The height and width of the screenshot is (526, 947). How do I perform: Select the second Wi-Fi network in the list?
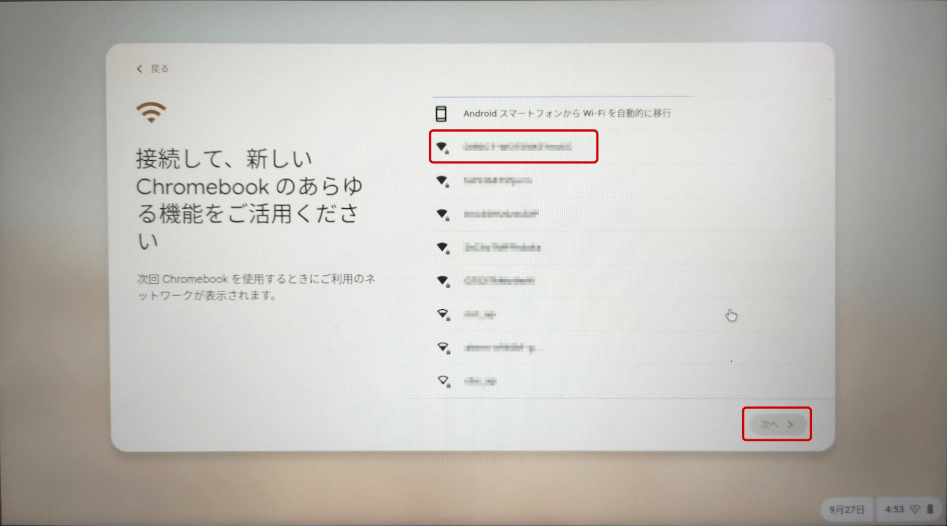pos(498,181)
